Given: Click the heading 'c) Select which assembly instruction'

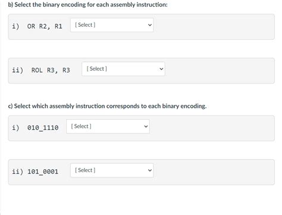Looking at the screenshot, I should coord(107,106).
